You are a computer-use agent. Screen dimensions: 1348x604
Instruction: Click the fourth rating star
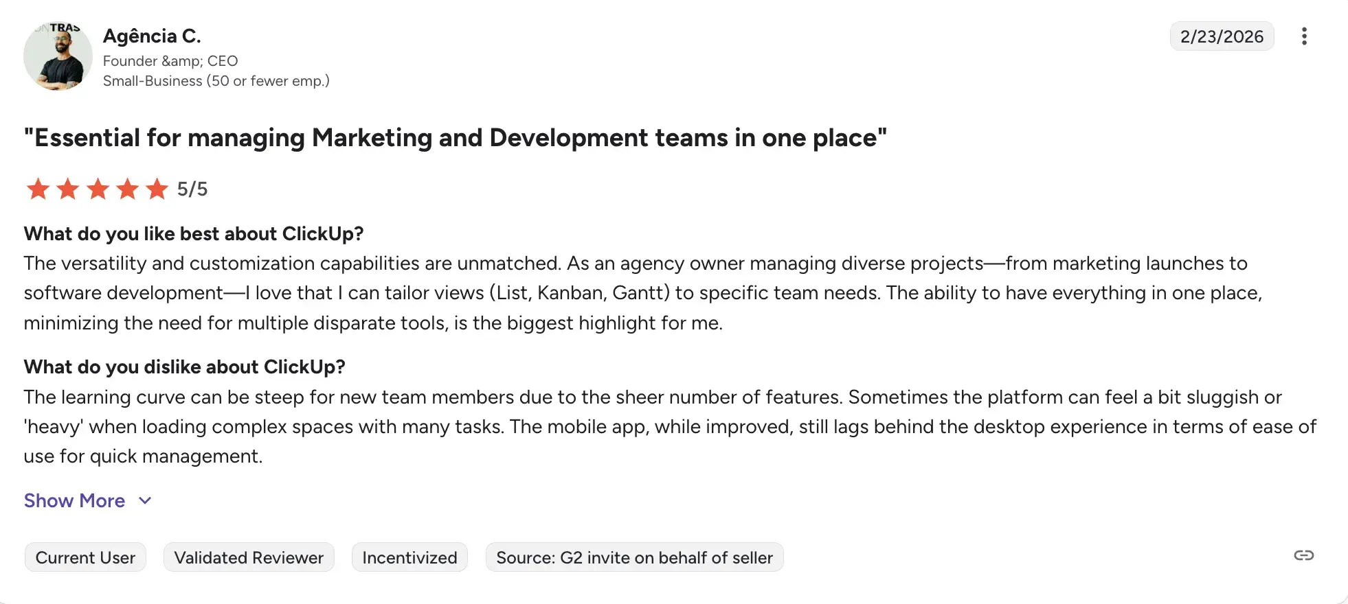click(x=128, y=189)
